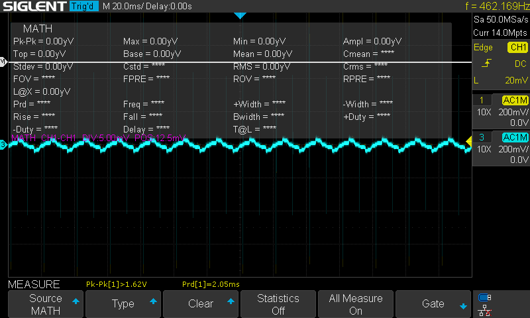
Task: Click the channel 1 AC1M coupling badge
Action: click(x=515, y=100)
